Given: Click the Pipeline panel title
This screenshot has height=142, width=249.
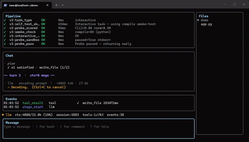Looking at the screenshot, I should coord(13,16).
